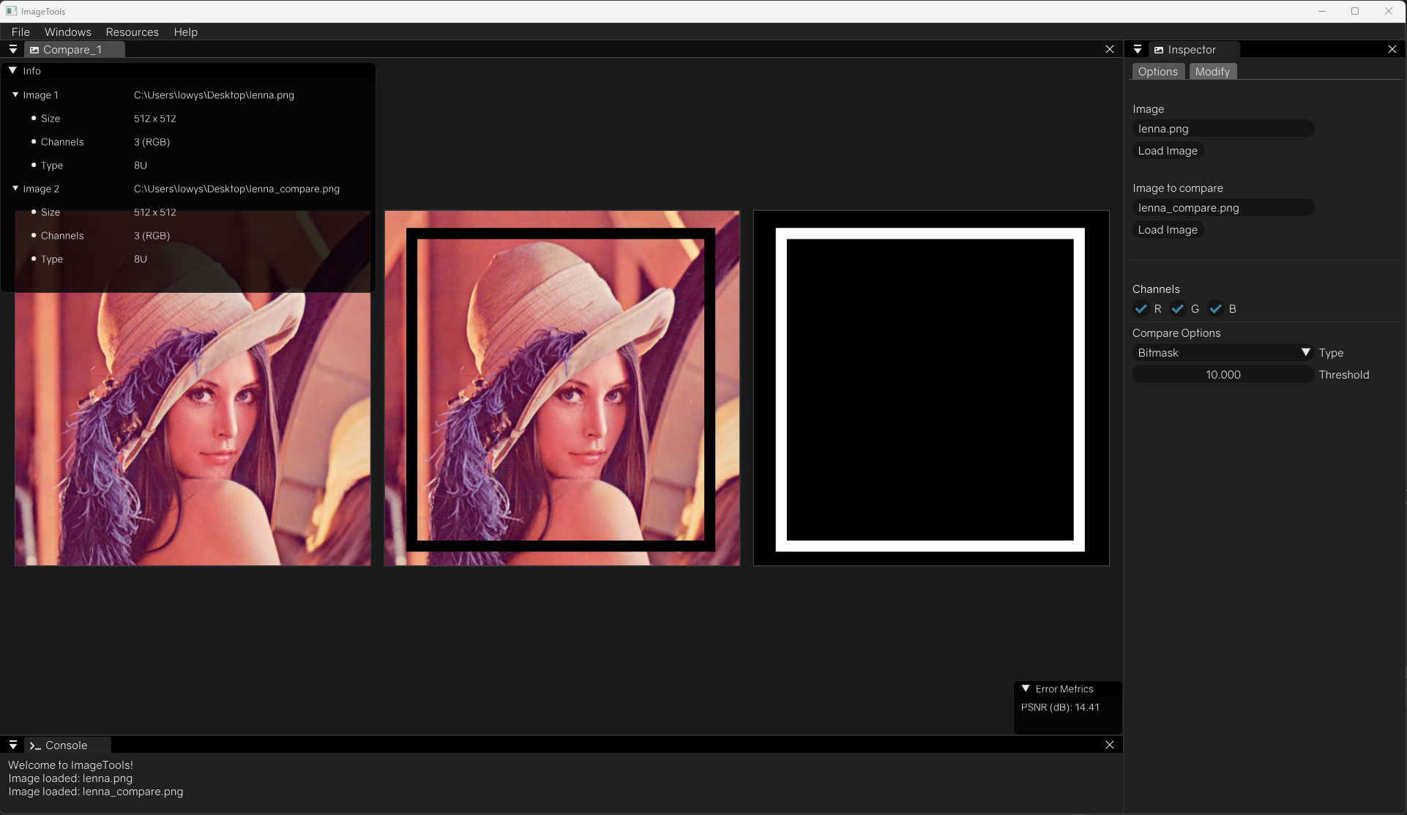This screenshot has height=815, width=1407.
Task: Click the Inspector panel dock menu icon
Action: [x=1137, y=50]
